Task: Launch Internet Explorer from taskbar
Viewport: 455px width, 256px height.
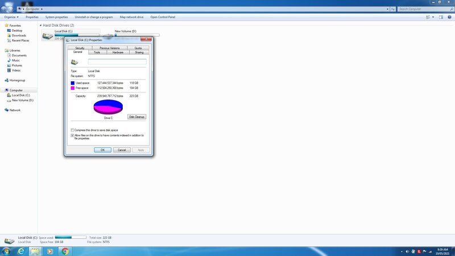Action: 21,251
